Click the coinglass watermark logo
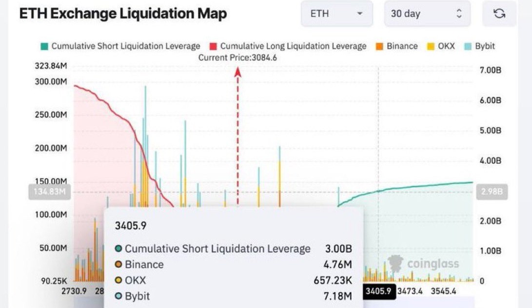This screenshot has width=532, height=308. pos(395,264)
